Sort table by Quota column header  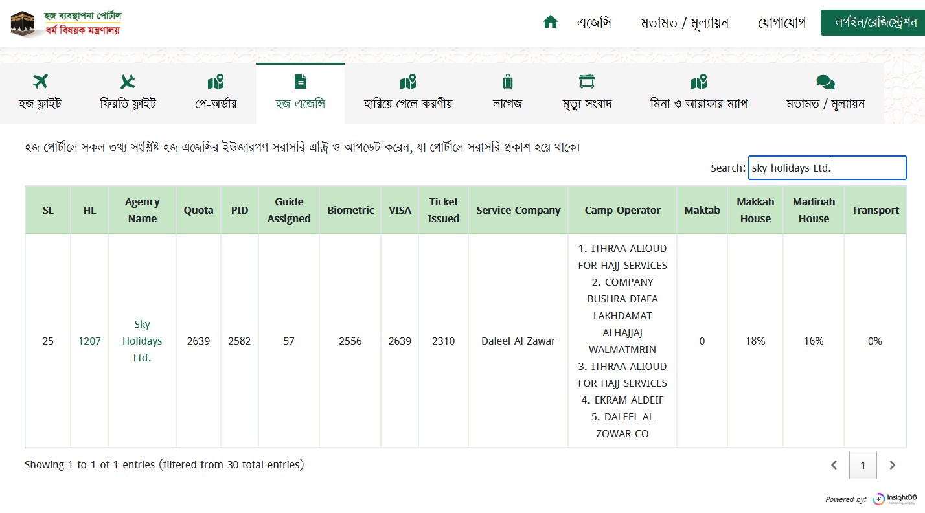[198, 210]
